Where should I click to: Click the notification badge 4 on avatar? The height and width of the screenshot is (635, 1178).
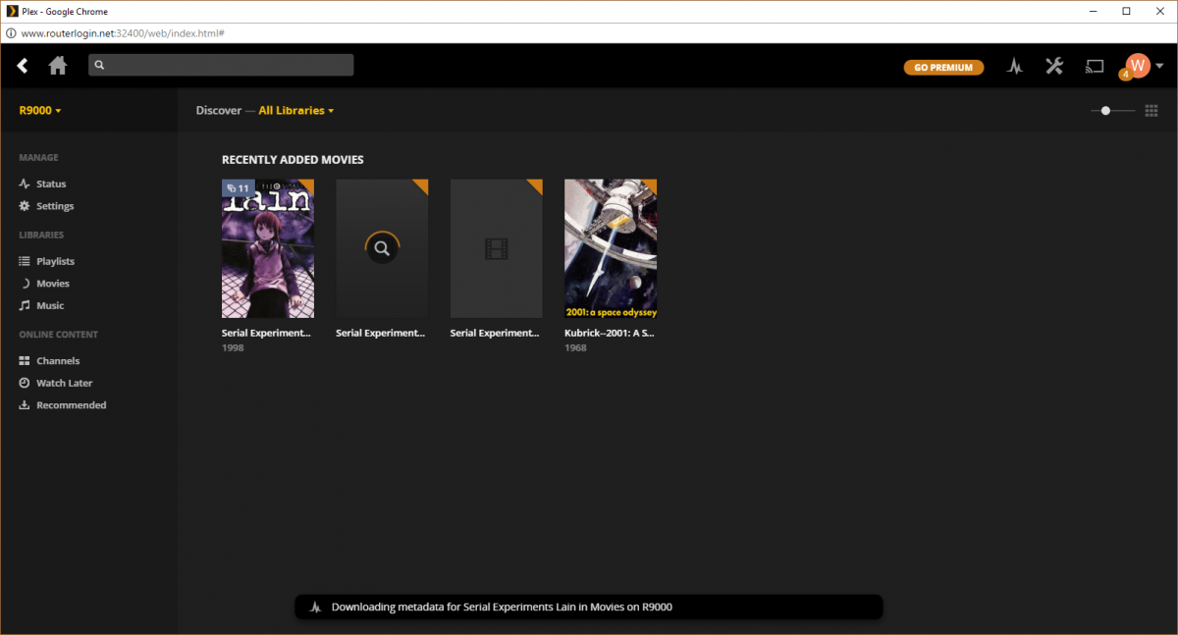click(1125, 75)
